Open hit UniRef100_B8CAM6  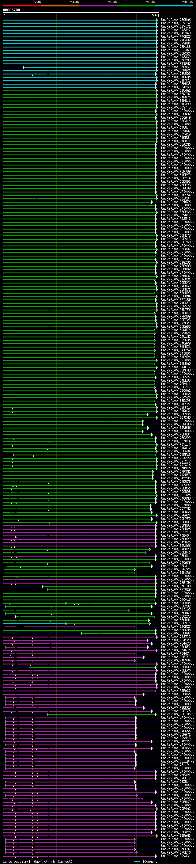point(175,522)
